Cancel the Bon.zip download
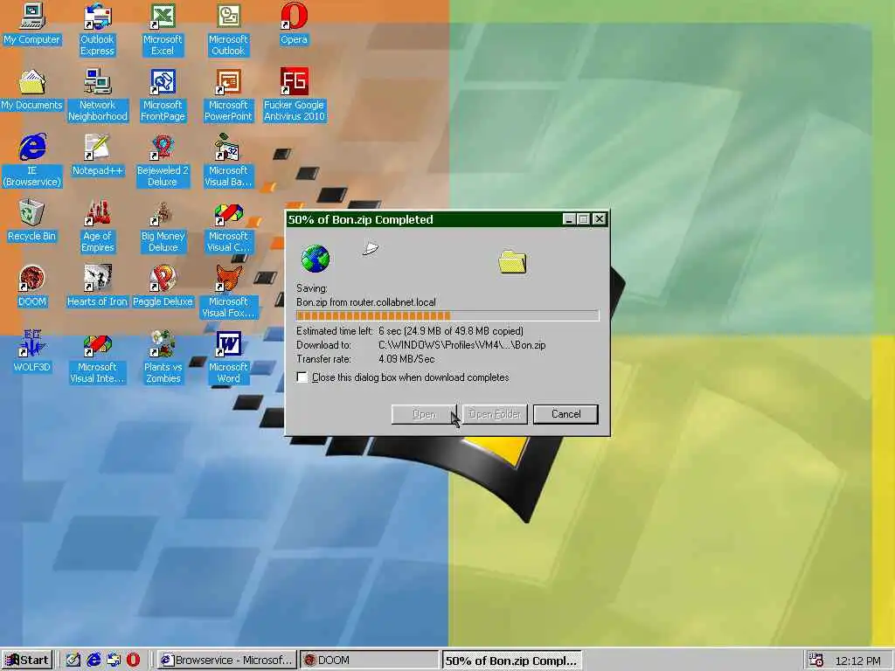The height and width of the screenshot is (671, 895). point(565,414)
